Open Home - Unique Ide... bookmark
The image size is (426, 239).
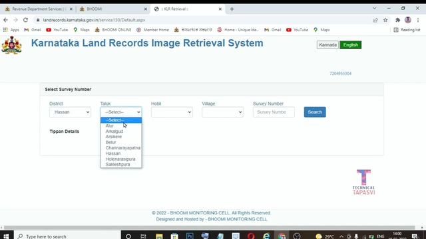coord(238,30)
